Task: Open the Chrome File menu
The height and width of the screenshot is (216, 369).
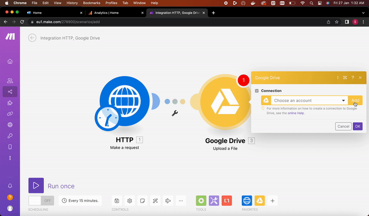Action: click(34, 3)
